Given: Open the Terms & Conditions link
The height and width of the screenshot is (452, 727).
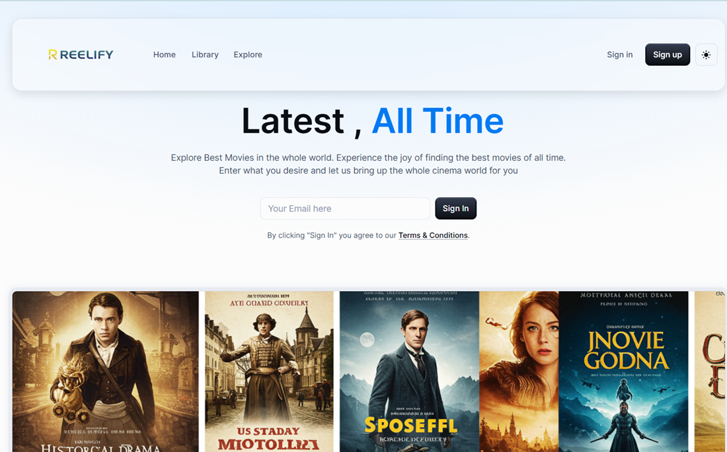Looking at the screenshot, I should pyautogui.click(x=433, y=235).
